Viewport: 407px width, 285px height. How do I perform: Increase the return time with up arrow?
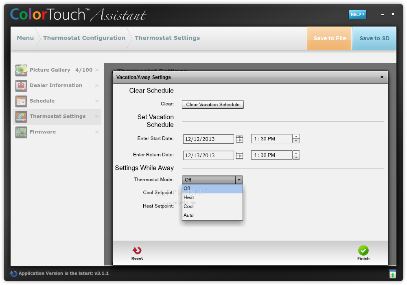click(296, 153)
